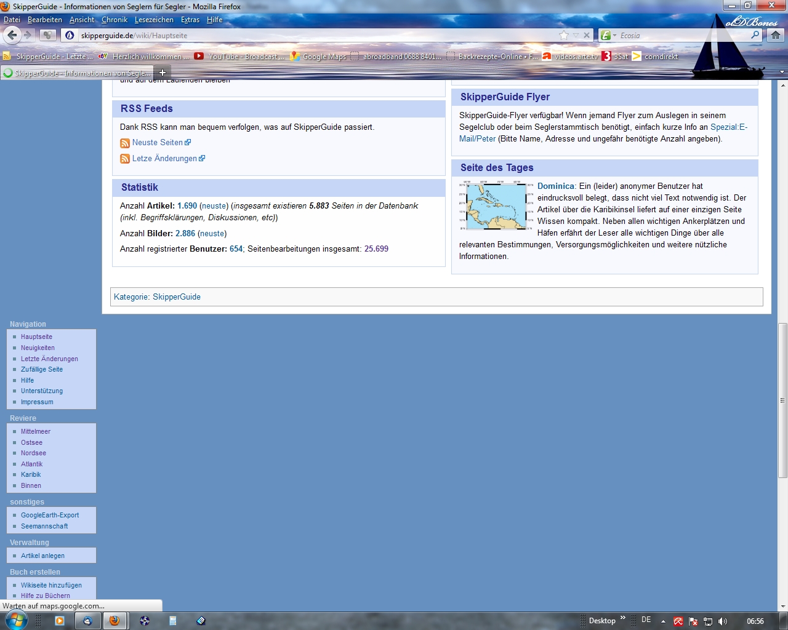Open a new tab with plus button
This screenshot has width=788, height=630.
(163, 73)
